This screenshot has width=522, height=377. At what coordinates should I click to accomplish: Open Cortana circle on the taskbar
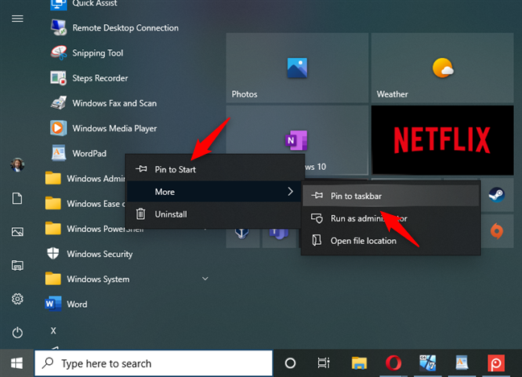point(290,363)
